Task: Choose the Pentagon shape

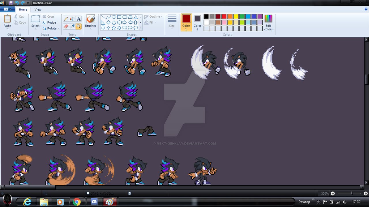Action: click(x=114, y=22)
